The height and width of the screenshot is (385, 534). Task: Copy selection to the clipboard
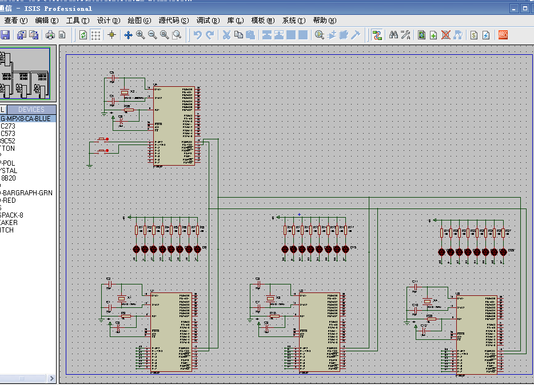pyautogui.click(x=238, y=35)
